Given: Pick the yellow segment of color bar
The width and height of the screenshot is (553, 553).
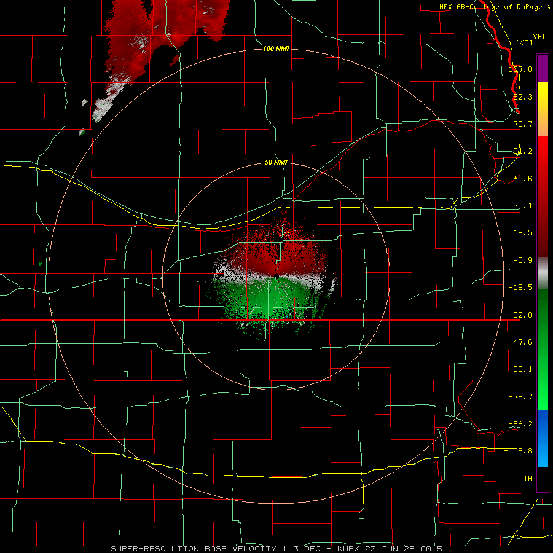Looking at the screenshot, I should click(x=543, y=96).
